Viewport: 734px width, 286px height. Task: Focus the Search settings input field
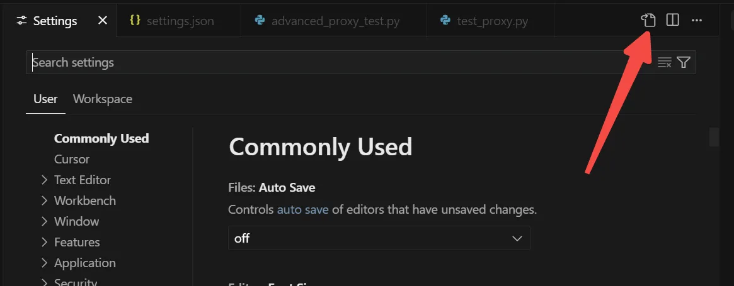pos(341,62)
